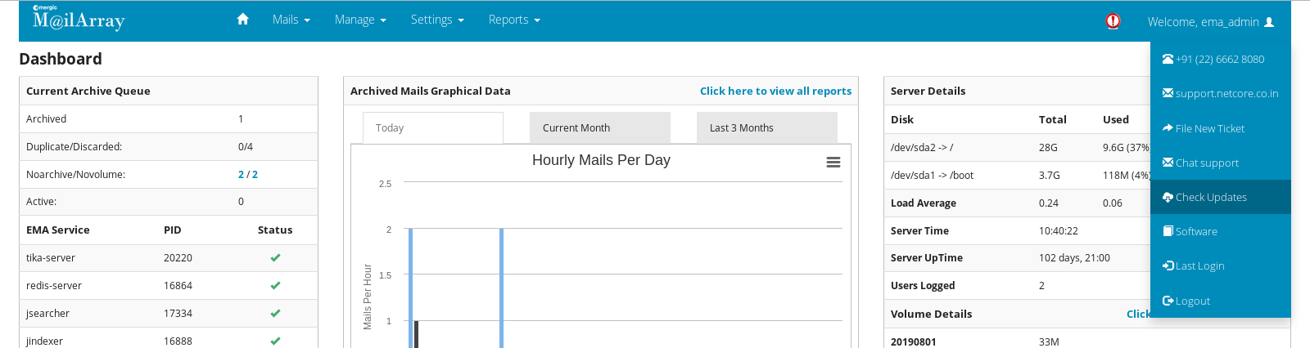This screenshot has width=1310, height=348.
Task: Open support.netcore.co.in email entry
Action: coord(1221,93)
